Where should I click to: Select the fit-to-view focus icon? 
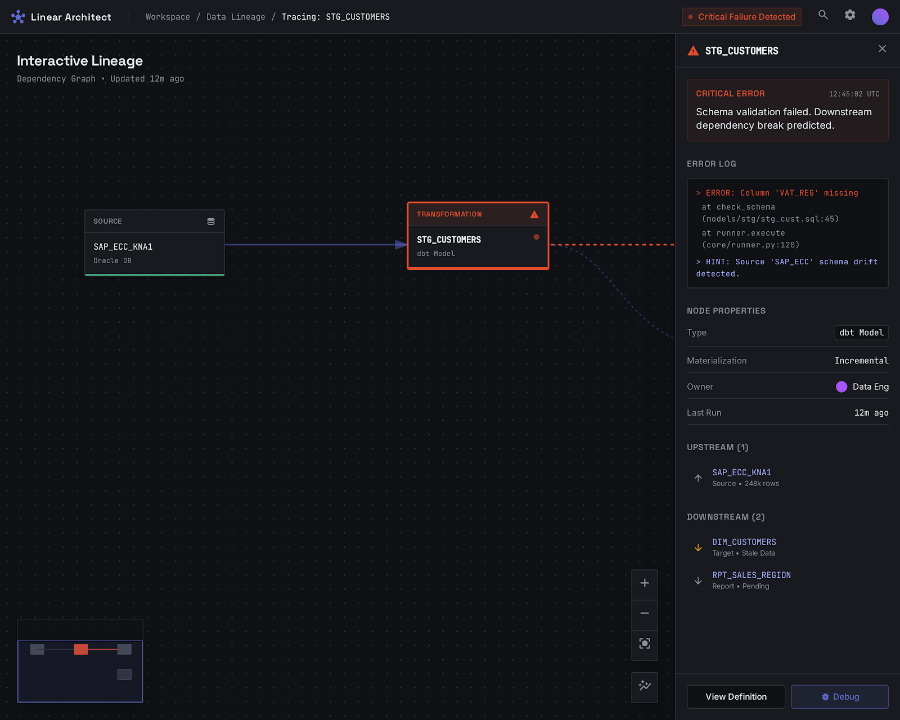(x=644, y=645)
